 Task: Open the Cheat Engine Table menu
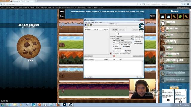93,22
